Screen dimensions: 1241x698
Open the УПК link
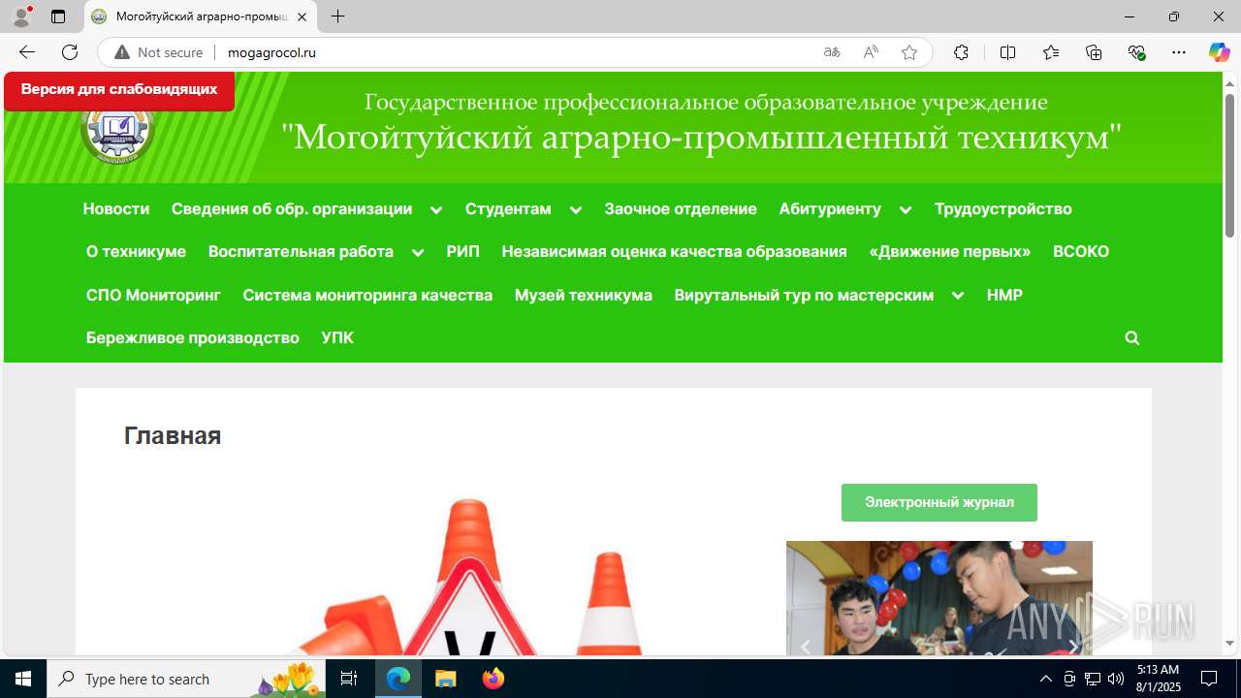coord(337,337)
